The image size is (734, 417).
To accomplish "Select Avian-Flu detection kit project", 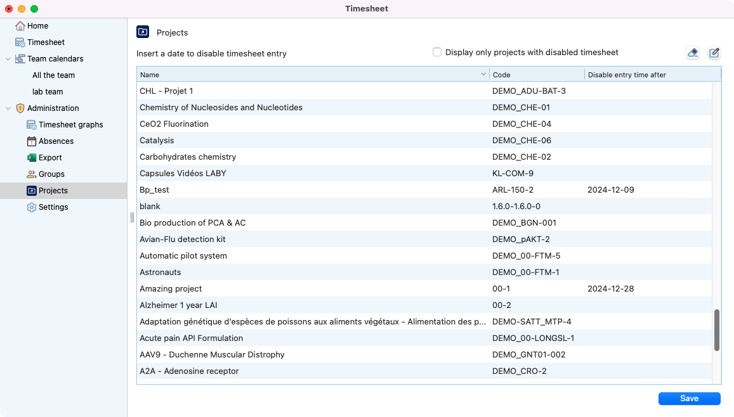I will 424,240.
